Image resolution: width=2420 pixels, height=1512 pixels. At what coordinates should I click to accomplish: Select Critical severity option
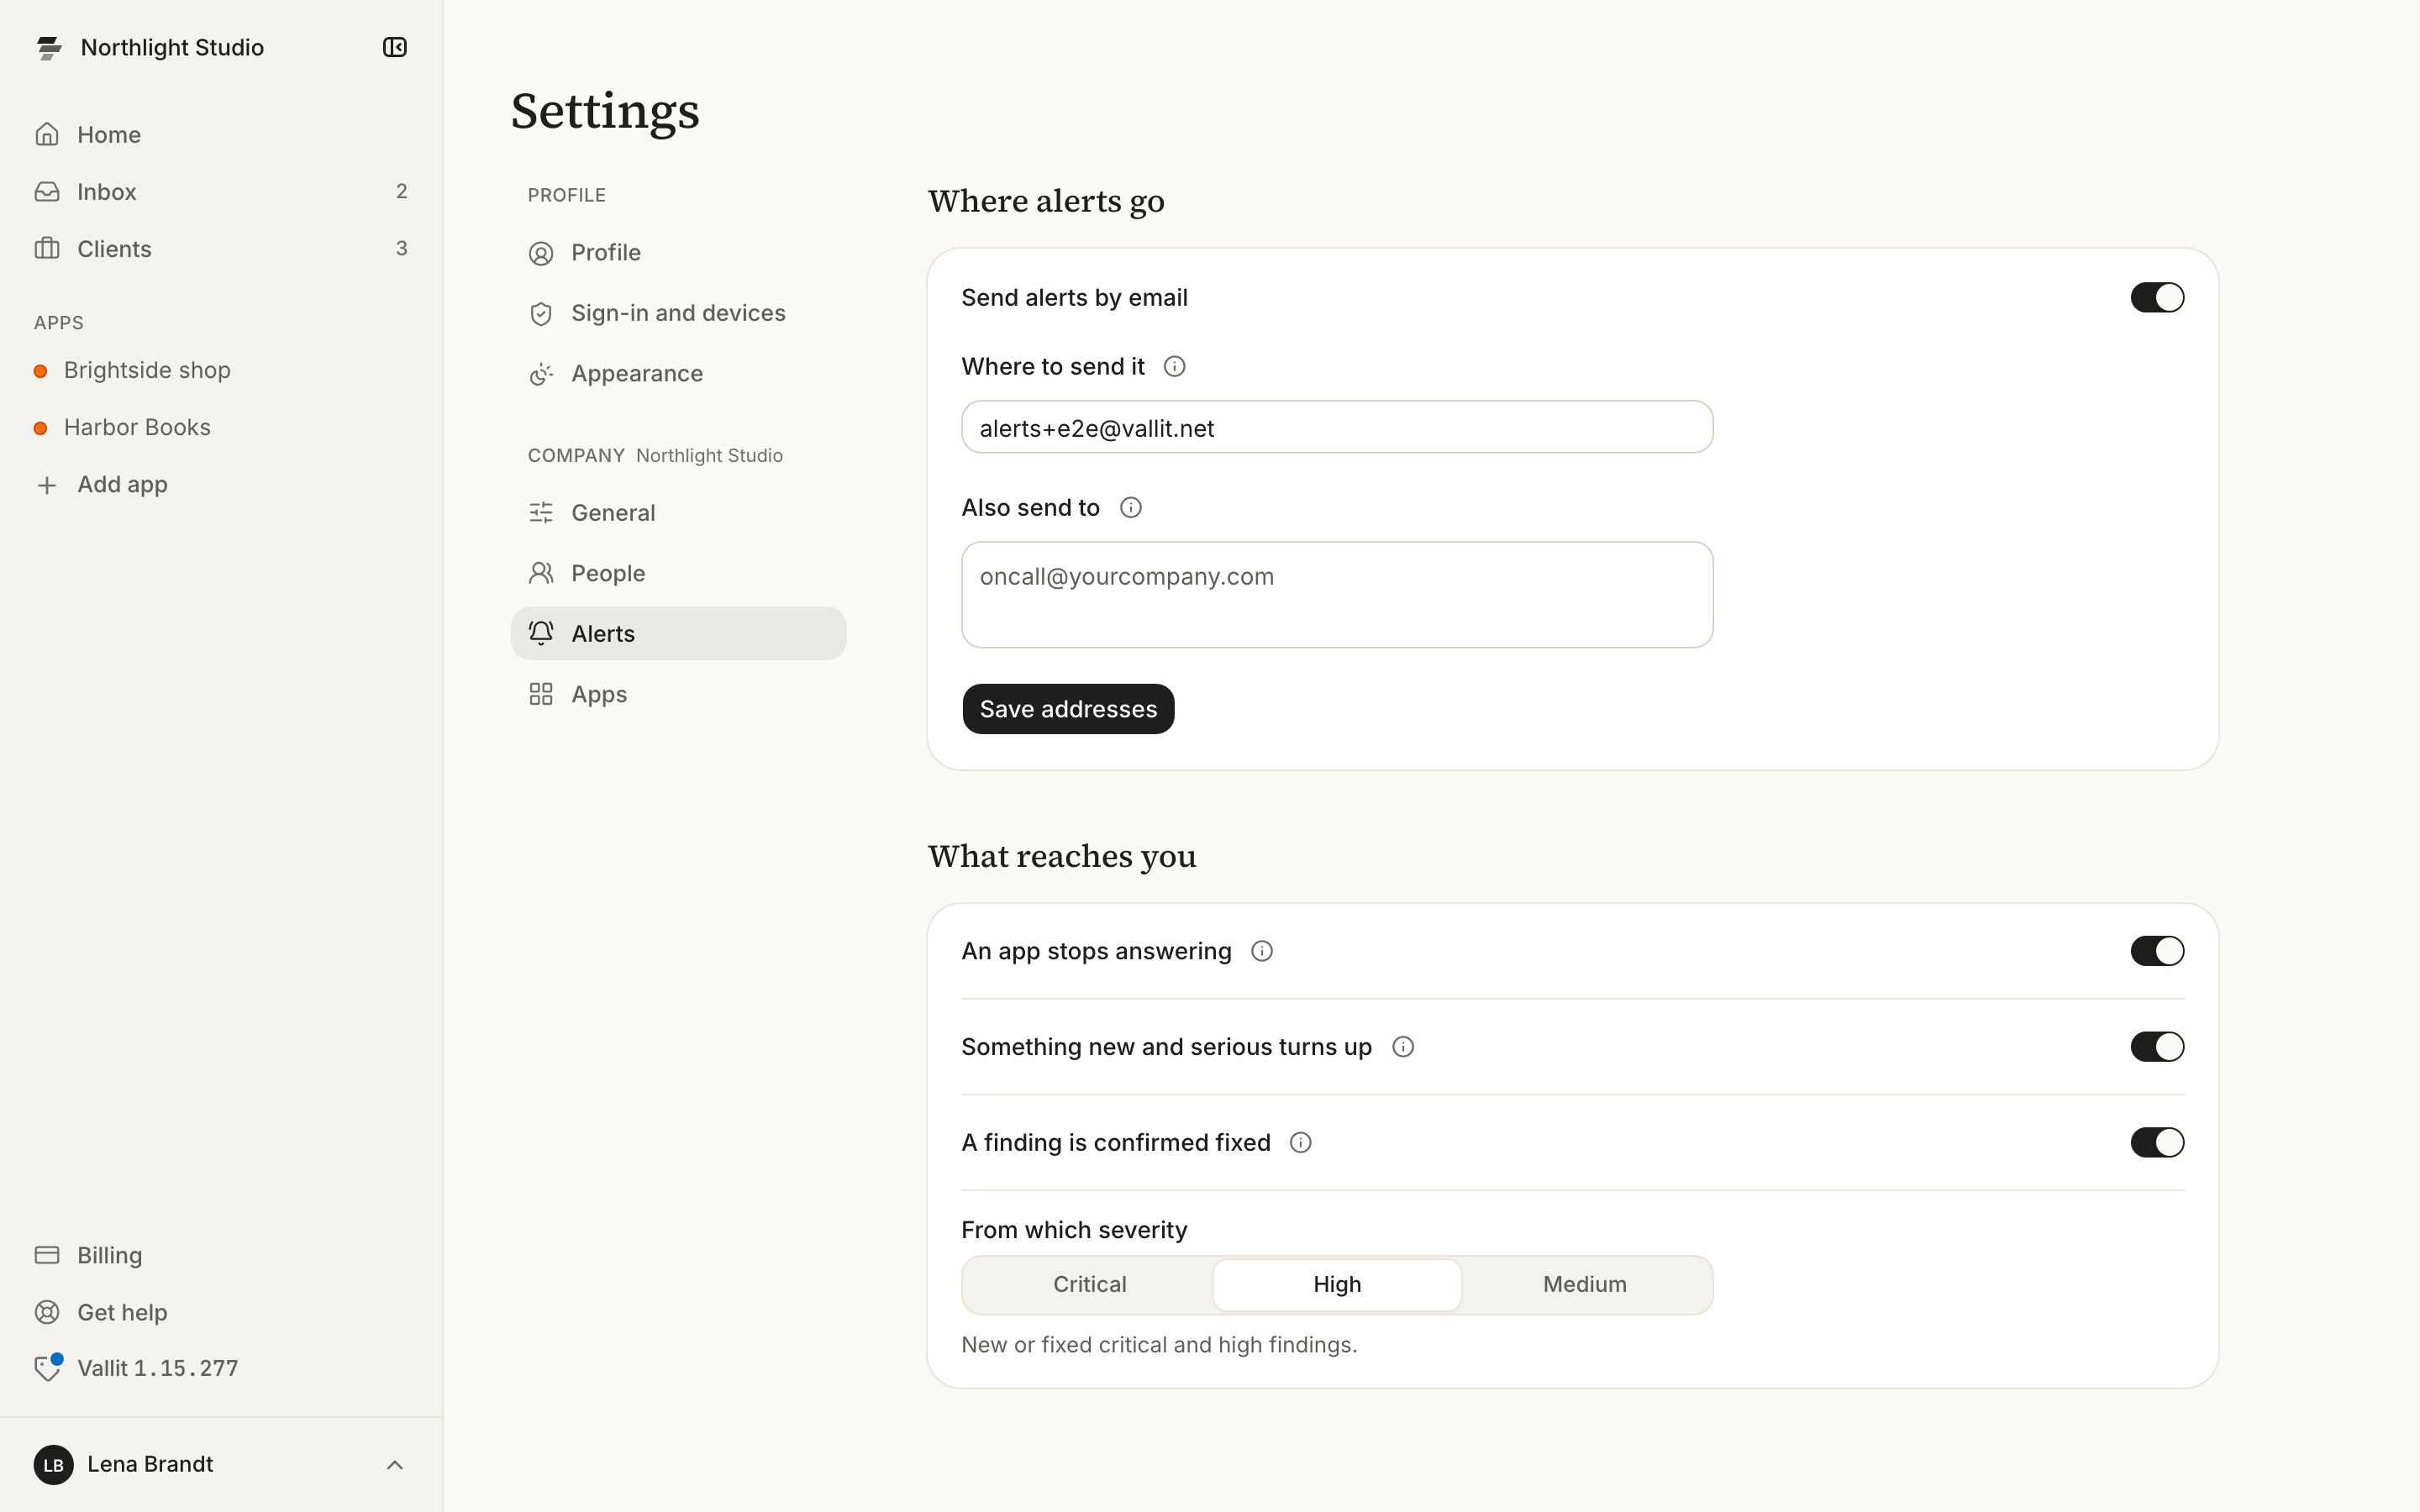point(1089,1285)
